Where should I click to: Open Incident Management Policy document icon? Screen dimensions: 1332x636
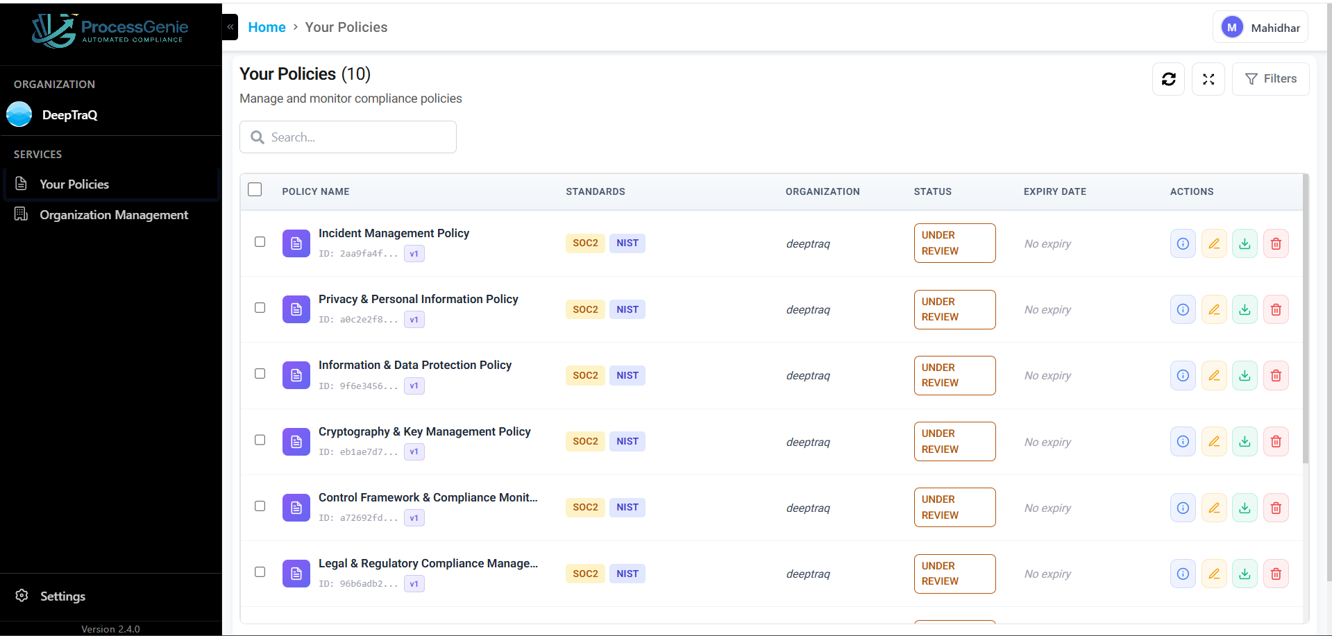tap(296, 243)
